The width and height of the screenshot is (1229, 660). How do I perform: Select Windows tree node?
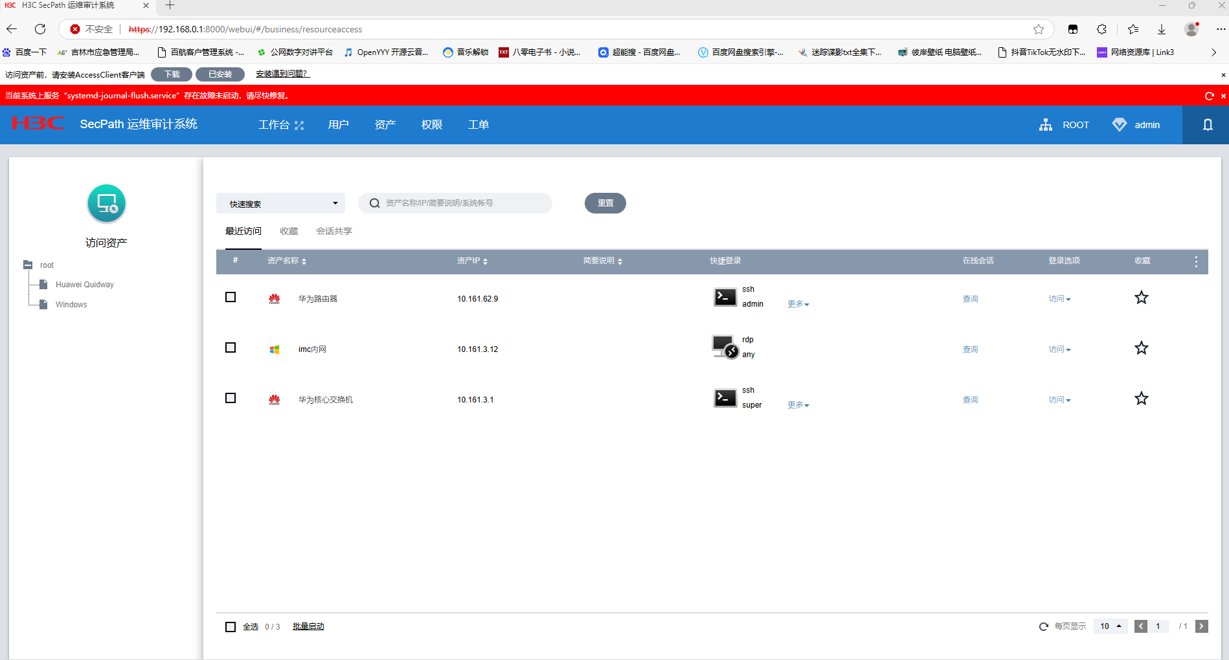pyautogui.click(x=71, y=305)
